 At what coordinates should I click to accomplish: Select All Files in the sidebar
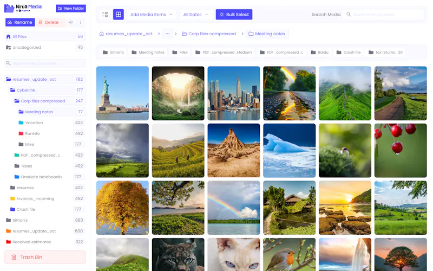point(45,36)
